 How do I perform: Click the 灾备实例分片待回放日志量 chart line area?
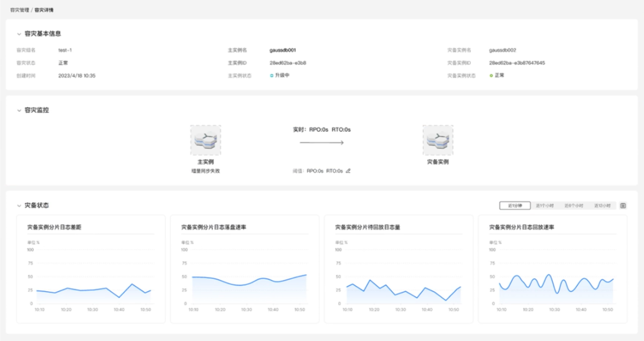pos(403,291)
